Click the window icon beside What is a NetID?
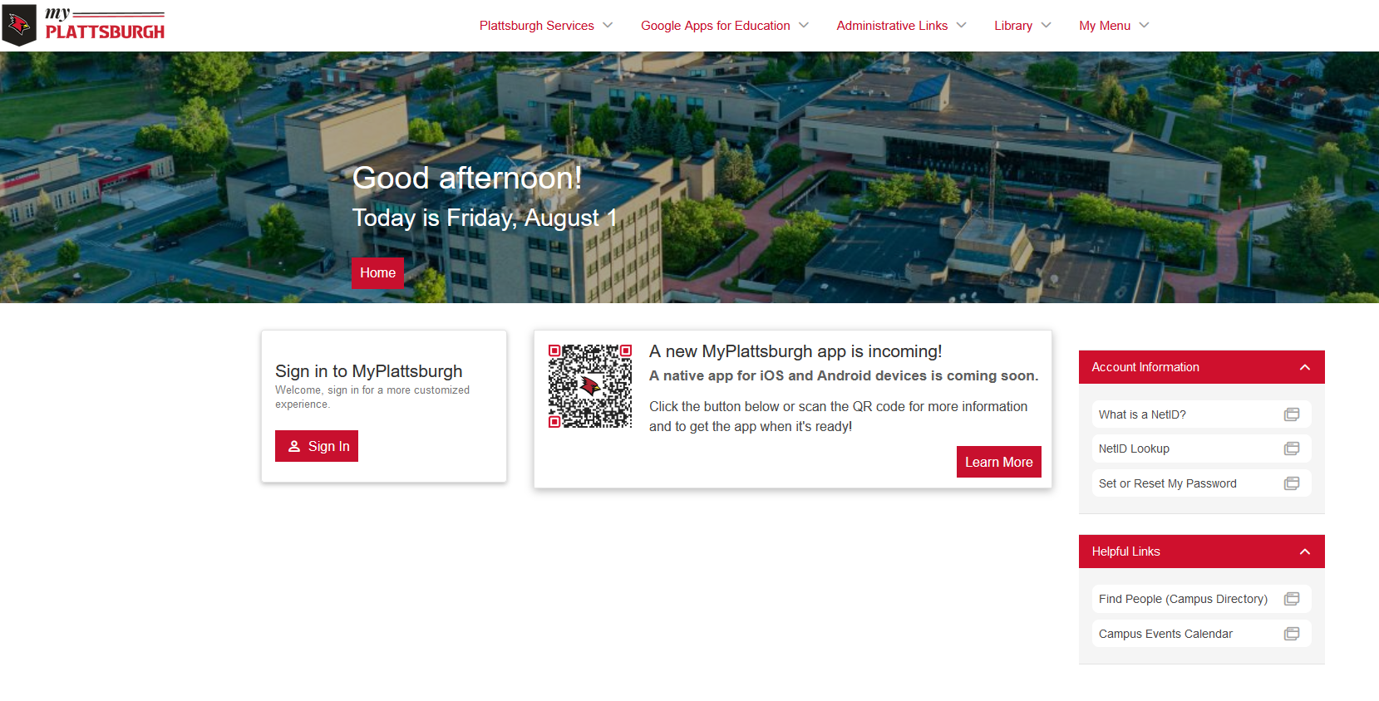The height and width of the screenshot is (701, 1379). (x=1292, y=414)
